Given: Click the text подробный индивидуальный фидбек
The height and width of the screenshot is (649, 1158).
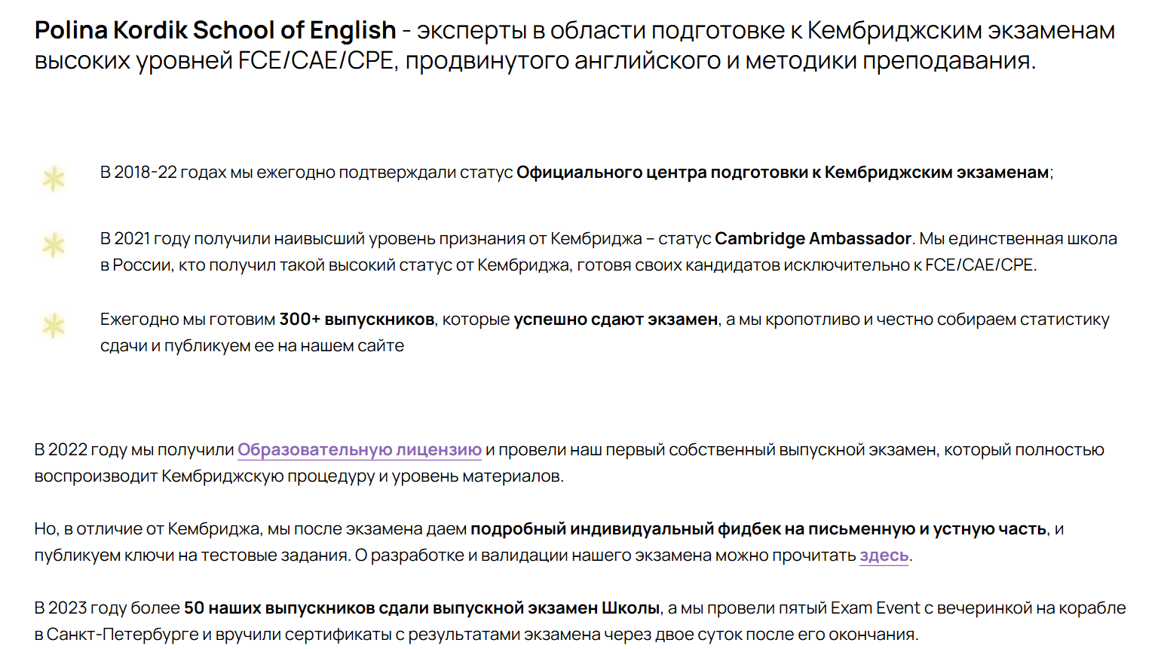Looking at the screenshot, I should tap(614, 529).
